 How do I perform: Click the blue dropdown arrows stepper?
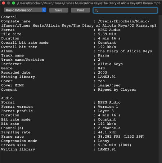(44, 10)
